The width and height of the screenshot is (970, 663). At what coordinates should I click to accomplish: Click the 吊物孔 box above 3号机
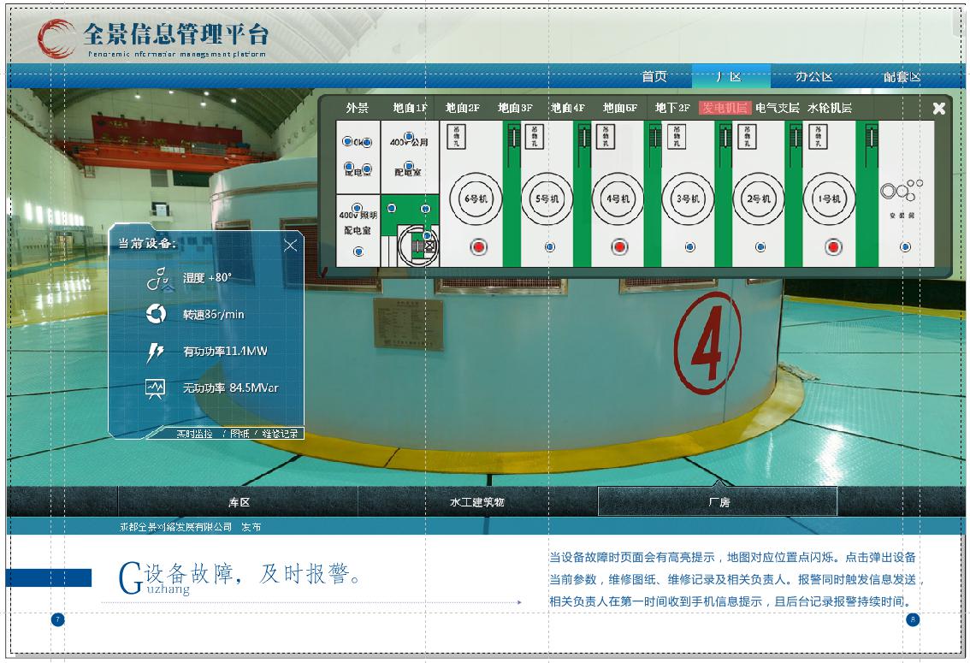tap(676, 137)
